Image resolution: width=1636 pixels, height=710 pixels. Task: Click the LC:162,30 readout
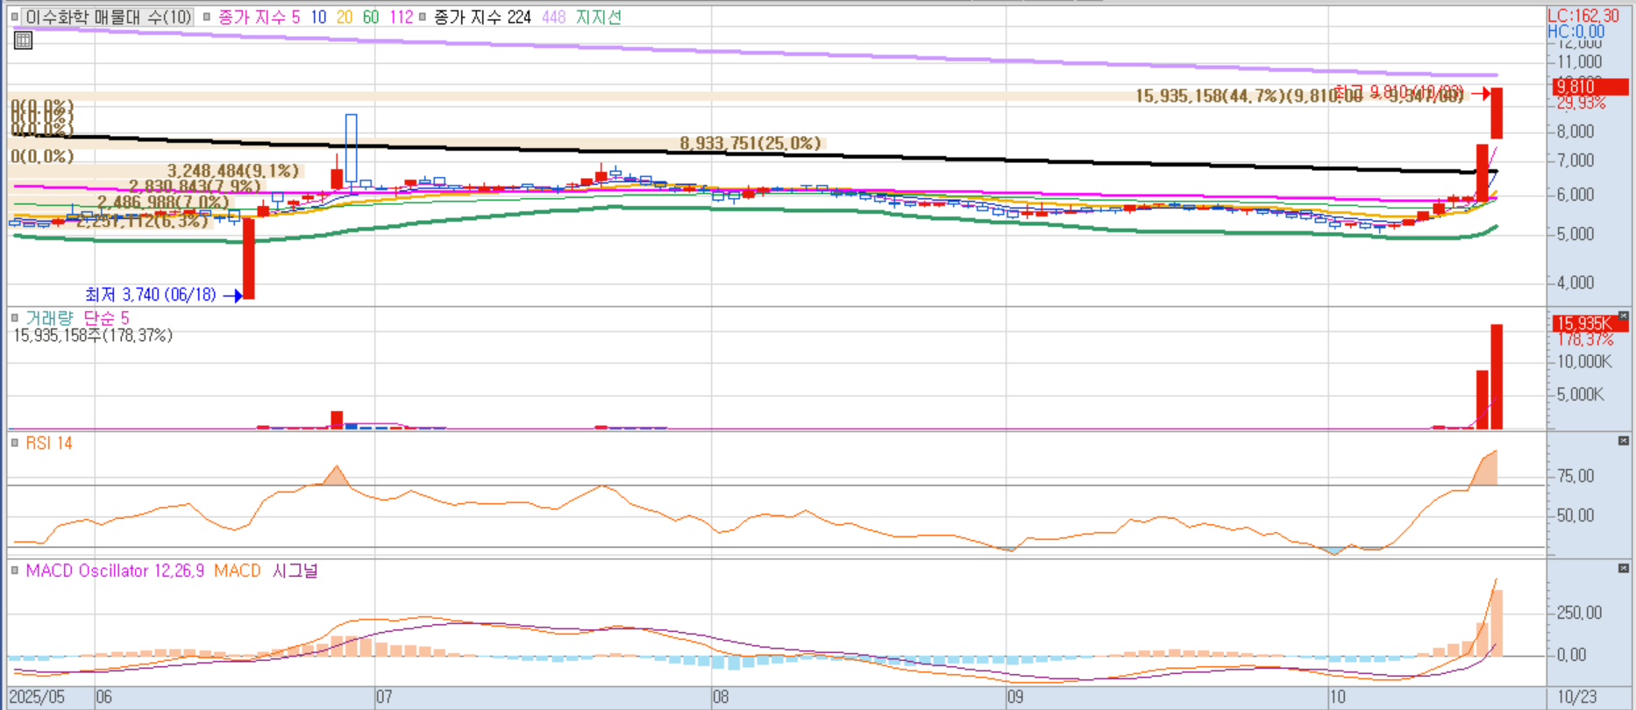1583,16
